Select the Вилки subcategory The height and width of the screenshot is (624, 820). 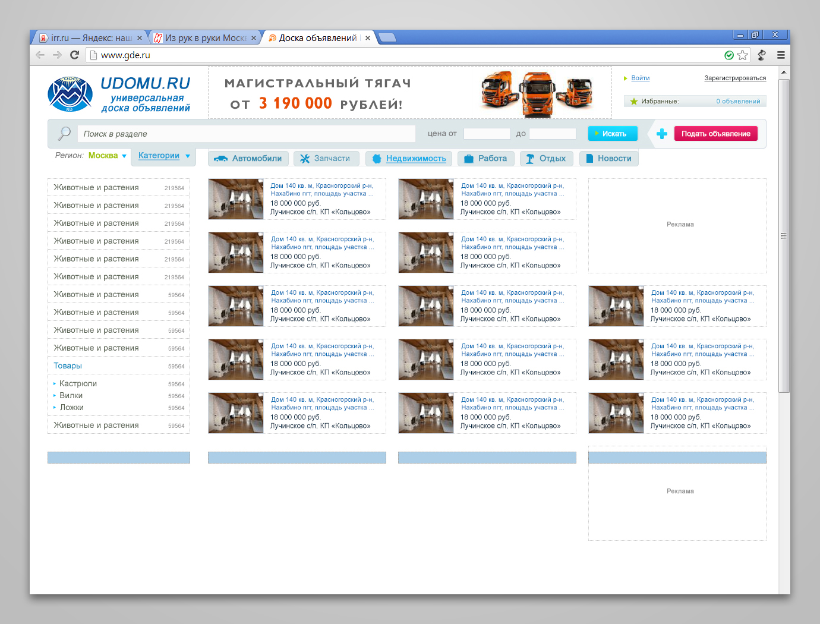71,396
